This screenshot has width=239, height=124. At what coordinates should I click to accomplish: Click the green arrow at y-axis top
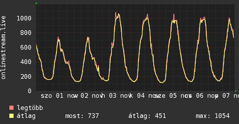[x=36, y=3]
